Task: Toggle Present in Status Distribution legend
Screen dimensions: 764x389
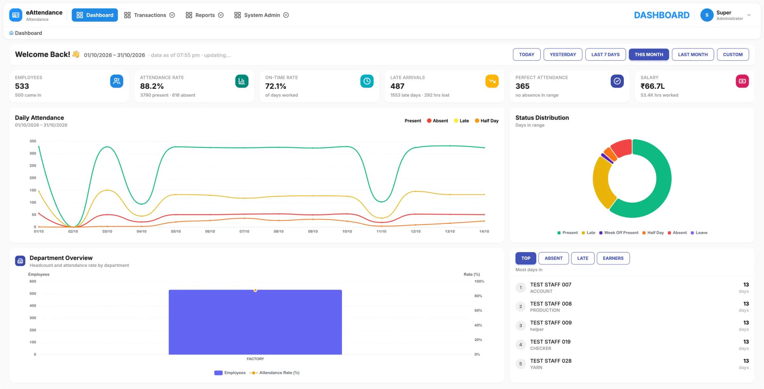Action: click(x=567, y=233)
